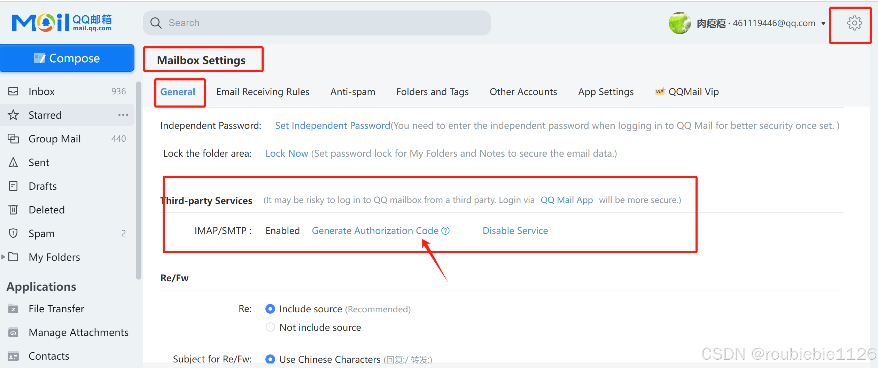The image size is (878, 368).
Task: Click the QQ Mail logo
Action: tap(62, 23)
